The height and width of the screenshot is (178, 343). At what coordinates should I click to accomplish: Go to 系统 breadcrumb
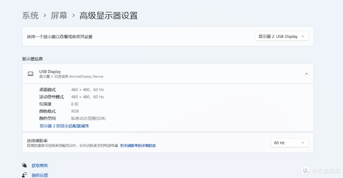[x=30, y=16]
